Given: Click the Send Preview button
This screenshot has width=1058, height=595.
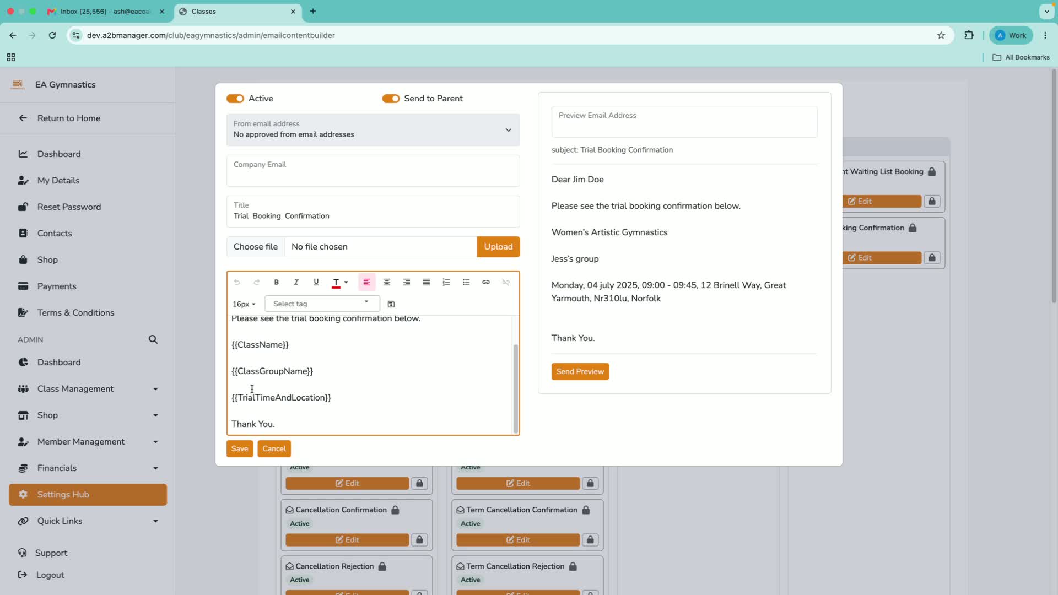Looking at the screenshot, I should (x=580, y=372).
